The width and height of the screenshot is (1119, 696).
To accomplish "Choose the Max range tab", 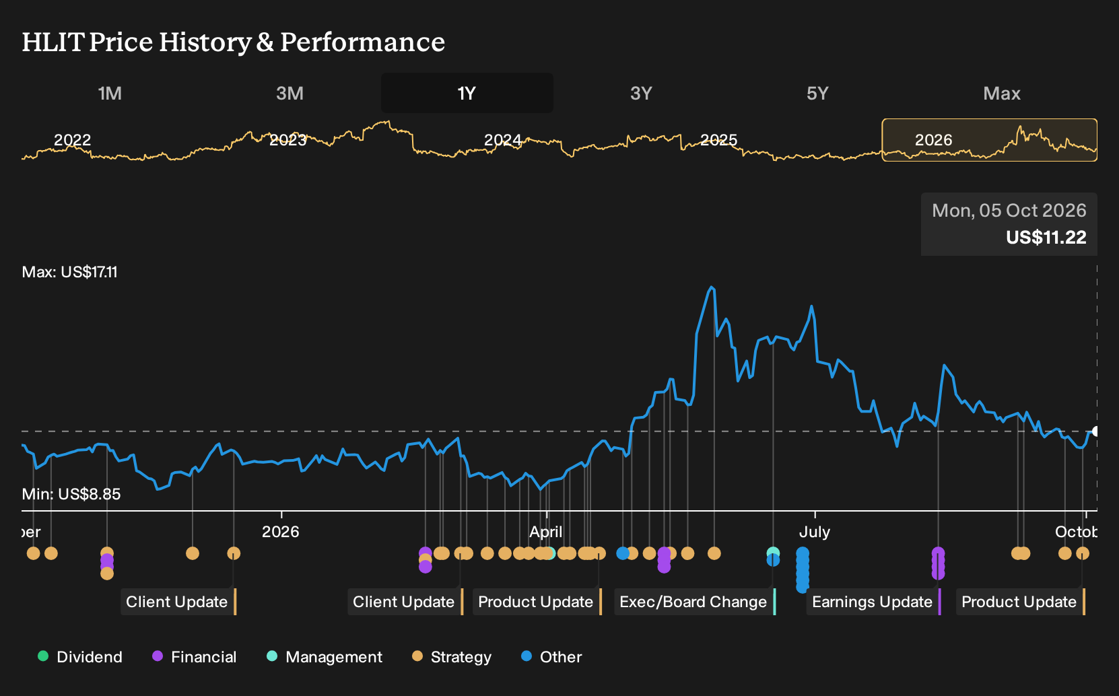I will (x=1002, y=93).
